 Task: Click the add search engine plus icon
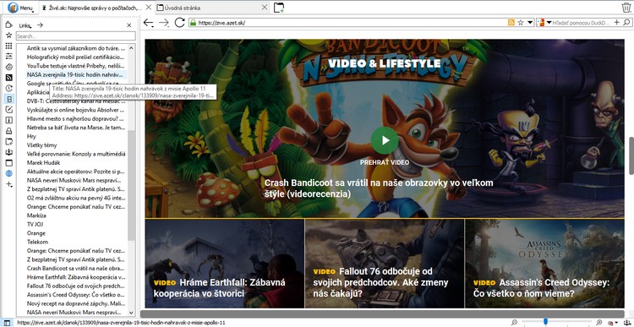pyautogui.click(x=616, y=23)
